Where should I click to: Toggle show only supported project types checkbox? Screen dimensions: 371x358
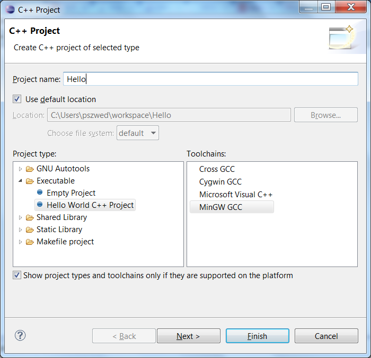(17, 276)
